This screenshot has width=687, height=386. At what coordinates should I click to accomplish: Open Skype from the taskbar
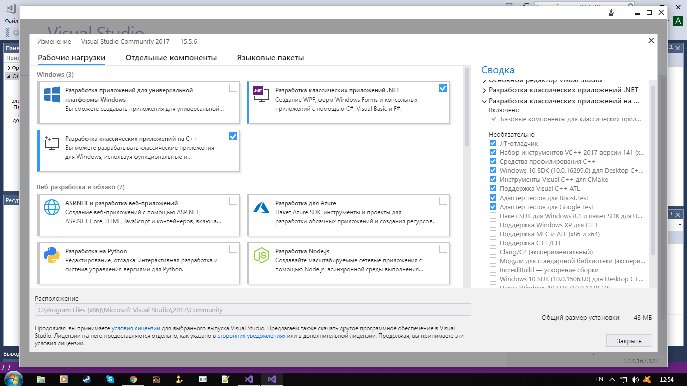[110, 379]
